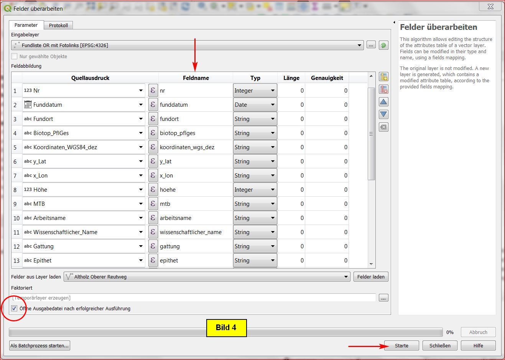This screenshot has height=360, width=505.
Task: Select the Parameter tab
Action: (x=26, y=25)
